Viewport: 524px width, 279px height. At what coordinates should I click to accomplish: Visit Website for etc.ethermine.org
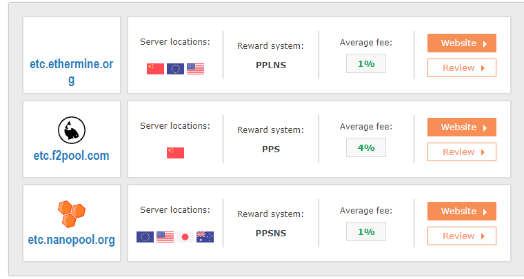462,43
